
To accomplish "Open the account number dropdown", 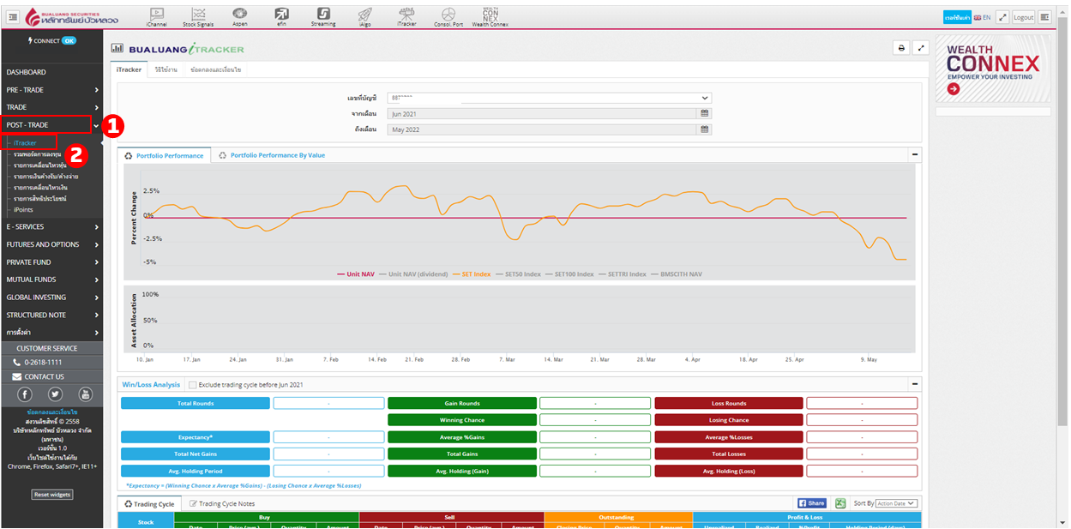I will coord(549,98).
